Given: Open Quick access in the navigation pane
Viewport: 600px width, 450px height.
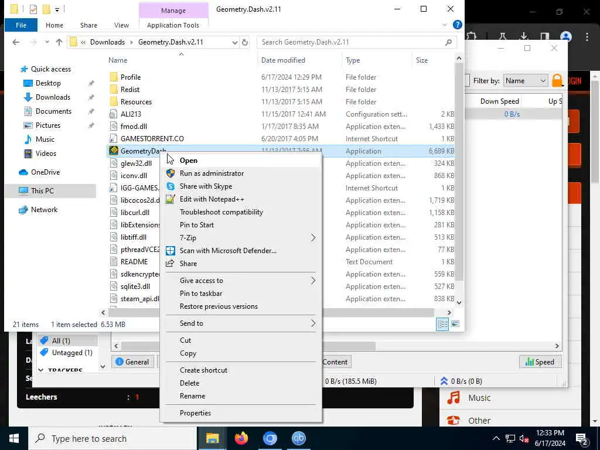Looking at the screenshot, I should tap(51, 69).
